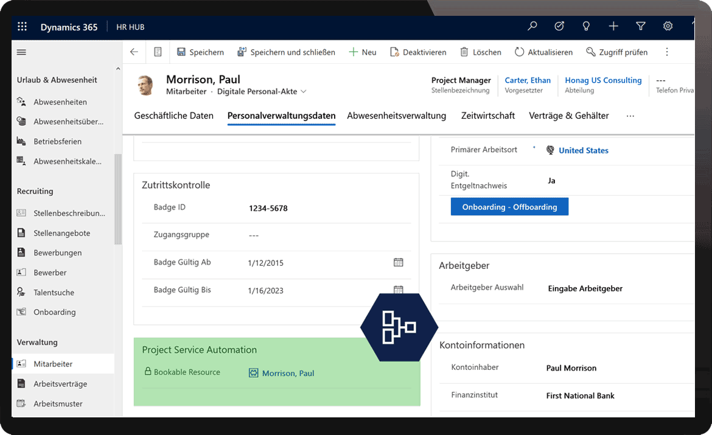Click the Onboarding - Offboarding button

pos(509,207)
